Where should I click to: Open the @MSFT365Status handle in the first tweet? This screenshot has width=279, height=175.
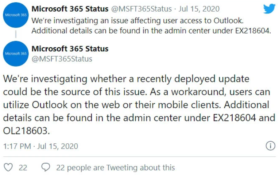142,9
